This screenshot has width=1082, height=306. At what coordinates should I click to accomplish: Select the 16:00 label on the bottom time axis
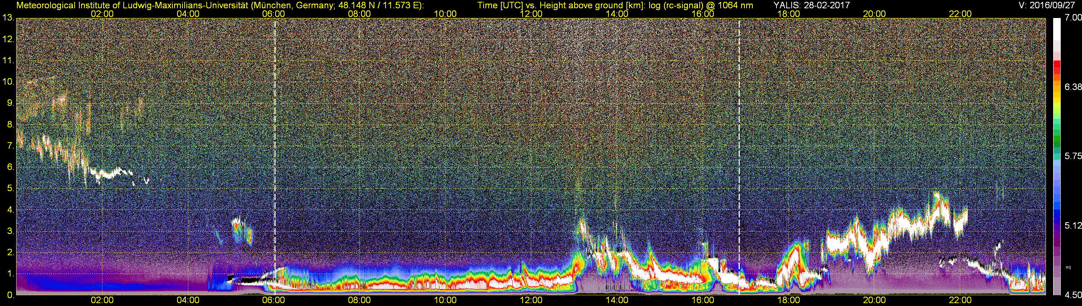coord(703,300)
